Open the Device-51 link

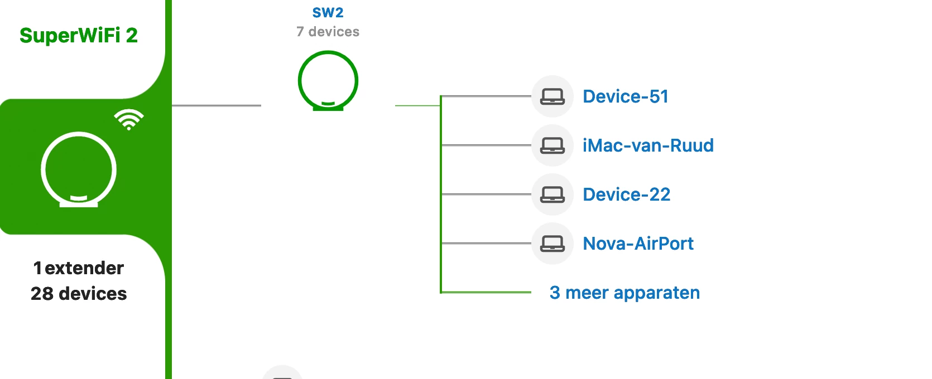626,96
